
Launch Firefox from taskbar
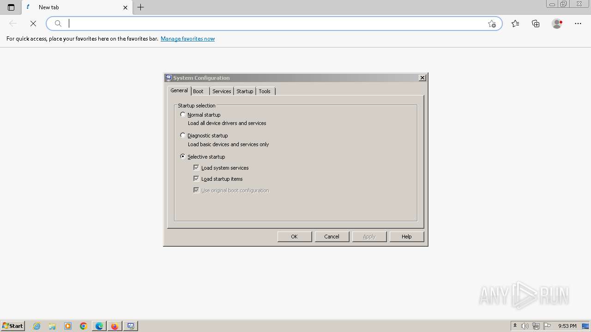point(115,326)
